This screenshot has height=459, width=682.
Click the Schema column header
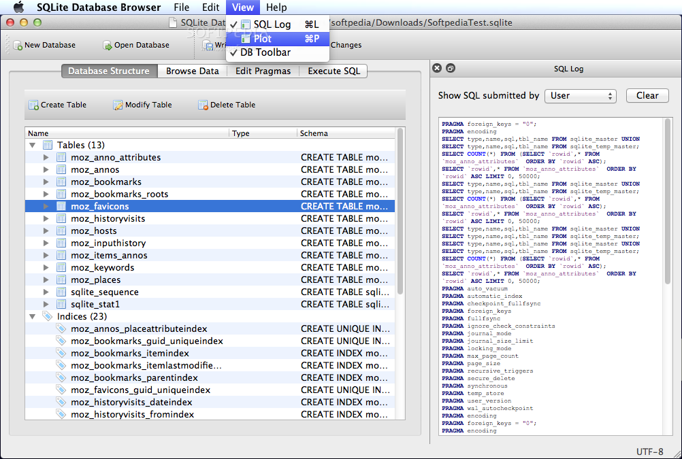(x=346, y=133)
